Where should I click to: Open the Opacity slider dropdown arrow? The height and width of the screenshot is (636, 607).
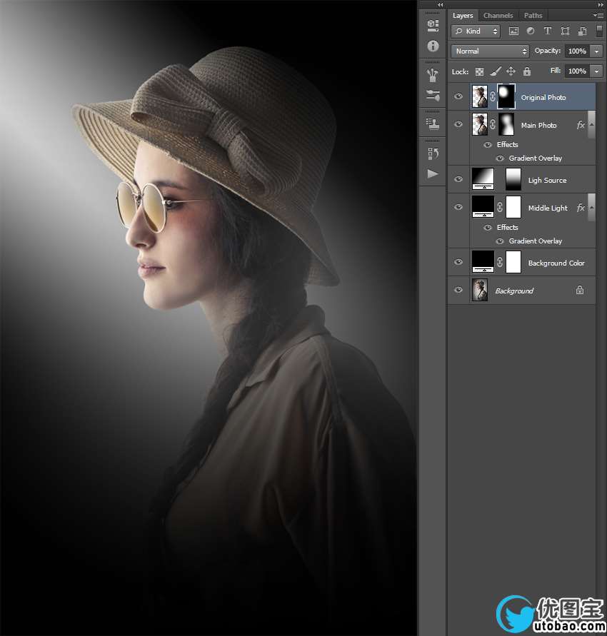tap(596, 51)
